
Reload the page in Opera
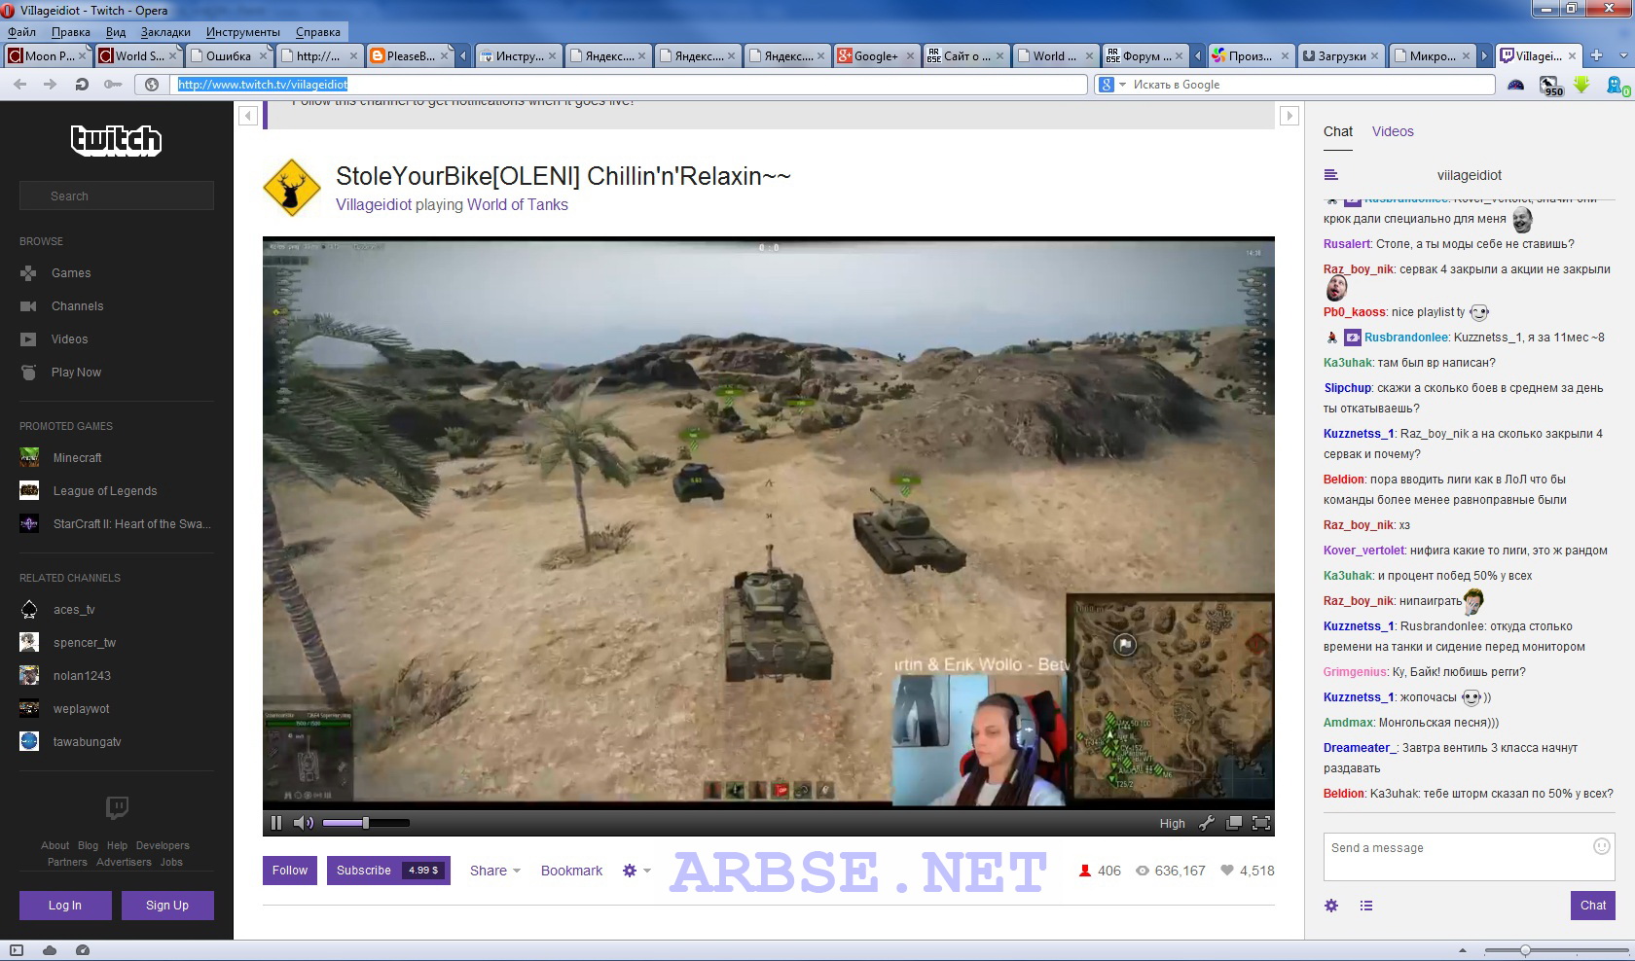(x=82, y=85)
